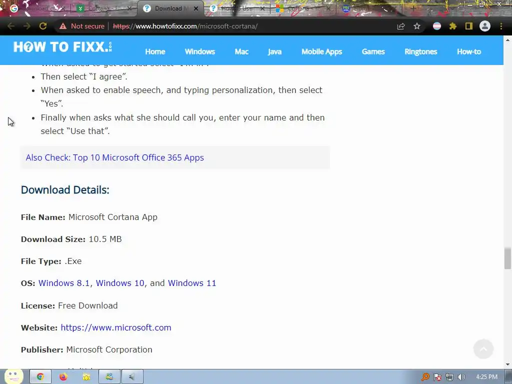The height and width of the screenshot is (384, 512).
Task: Click the 4:25 PM clock
Action: tap(486, 377)
